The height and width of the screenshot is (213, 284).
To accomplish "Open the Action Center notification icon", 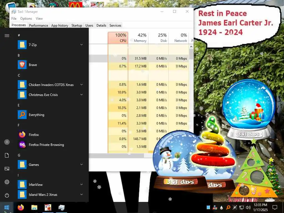I will click(275, 207).
